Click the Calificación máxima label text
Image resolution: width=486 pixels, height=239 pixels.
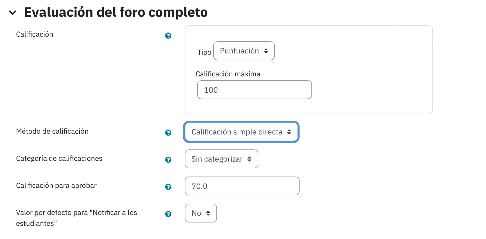point(228,74)
